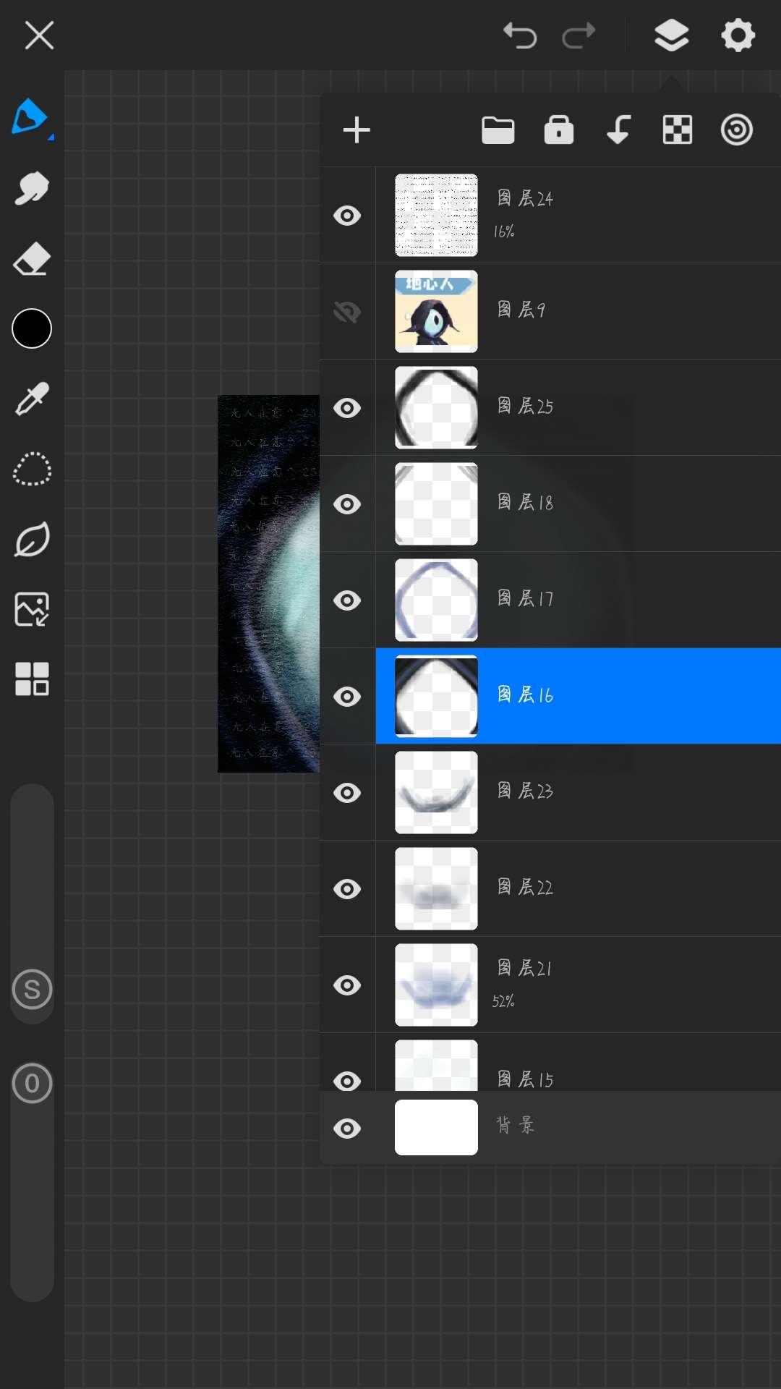Lock the selected layer

click(559, 130)
